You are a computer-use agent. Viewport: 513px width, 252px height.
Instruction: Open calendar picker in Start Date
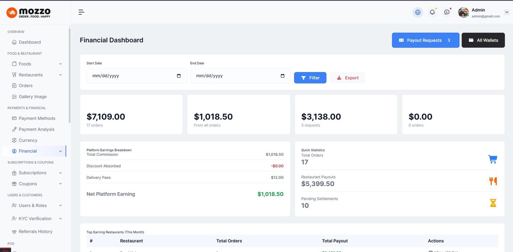click(x=179, y=76)
